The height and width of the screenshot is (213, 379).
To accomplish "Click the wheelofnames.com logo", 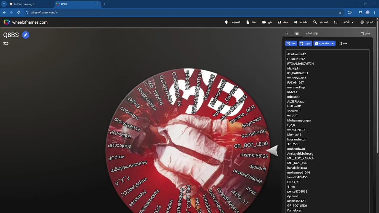I will (25, 22).
